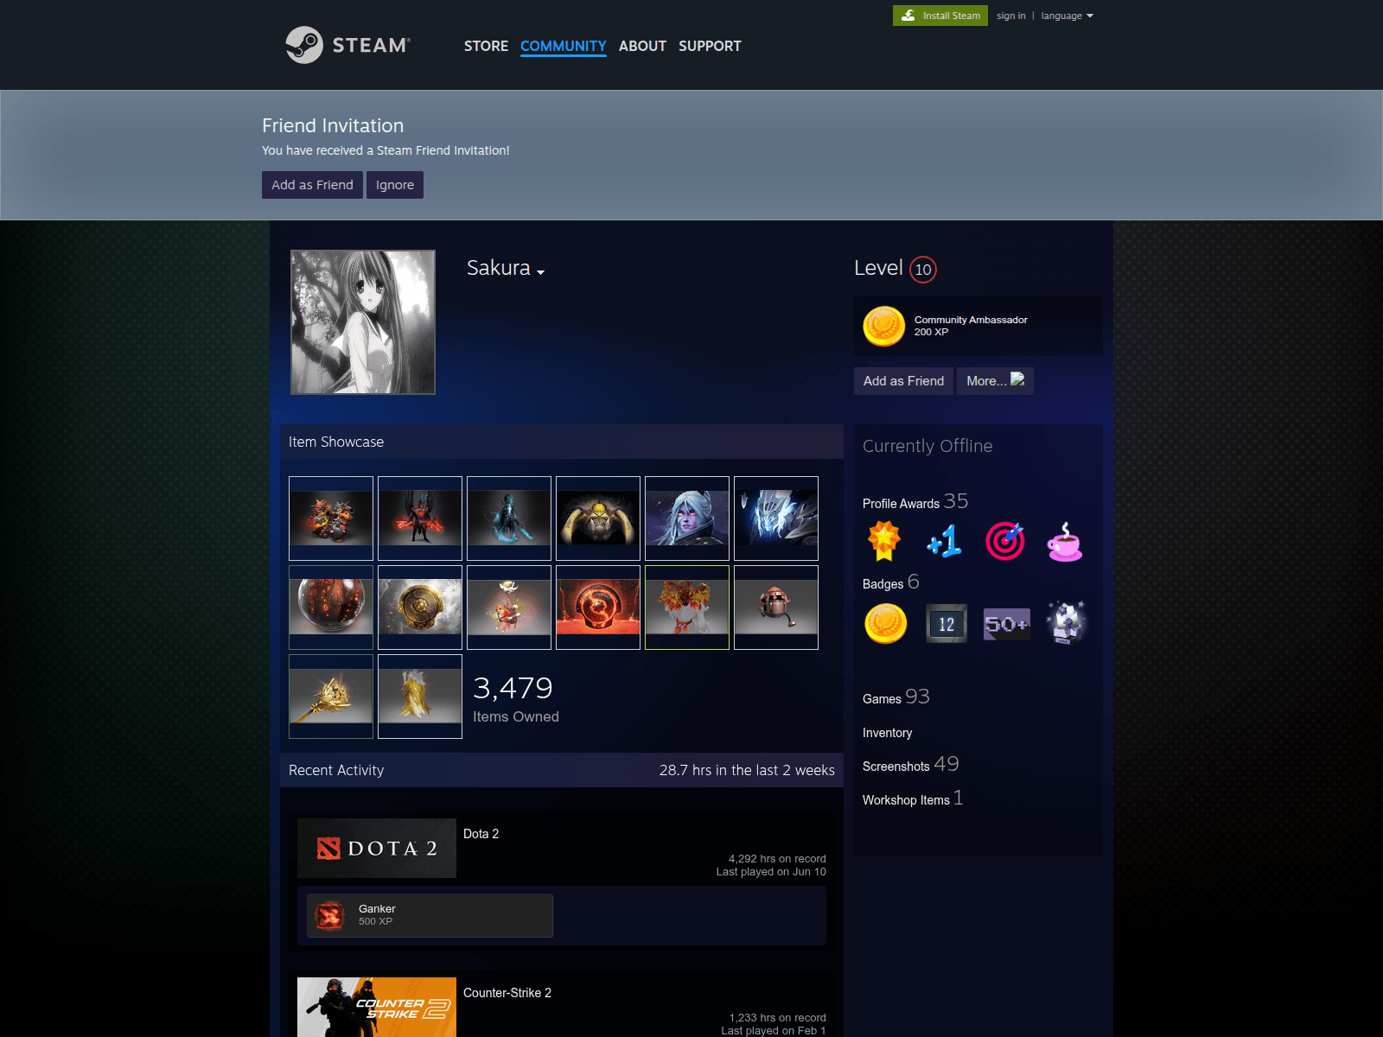Image resolution: width=1383 pixels, height=1037 pixels.
Task: Click the Level 10 circle icon
Action: pyautogui.click(x=923, y=270)
